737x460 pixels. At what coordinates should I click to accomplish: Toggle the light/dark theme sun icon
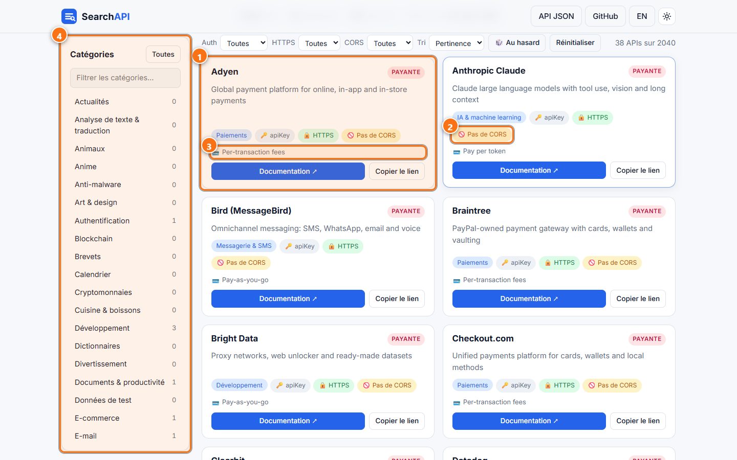coord(667,16)
